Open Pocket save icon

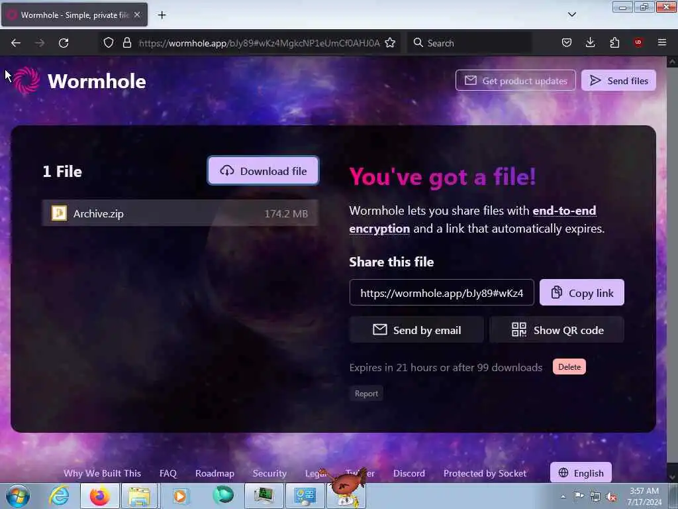pyautogui.click(x=567, y=43)
